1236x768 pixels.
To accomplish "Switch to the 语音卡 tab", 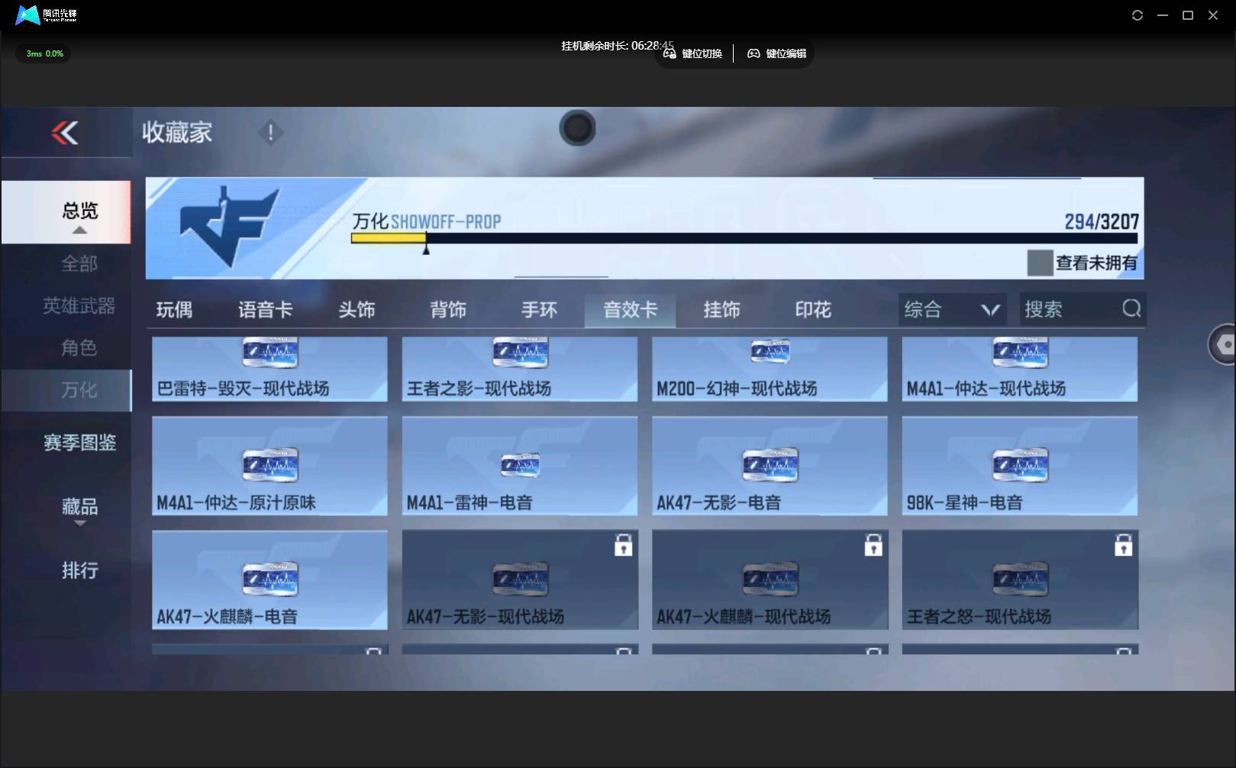I will (x=265, y=309).
